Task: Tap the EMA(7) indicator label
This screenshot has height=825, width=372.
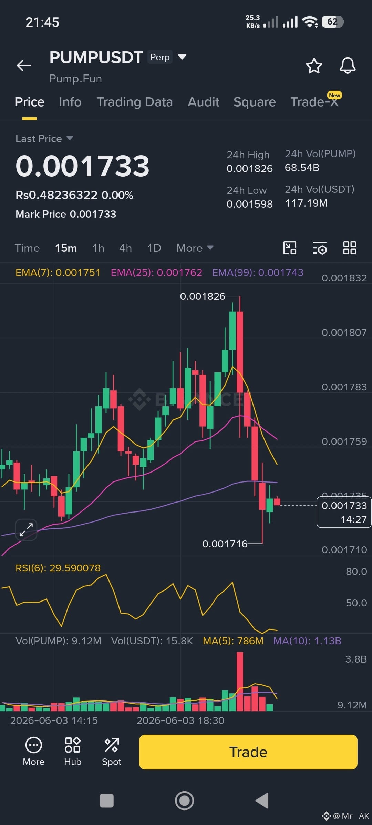Action: tap(58, 272)
